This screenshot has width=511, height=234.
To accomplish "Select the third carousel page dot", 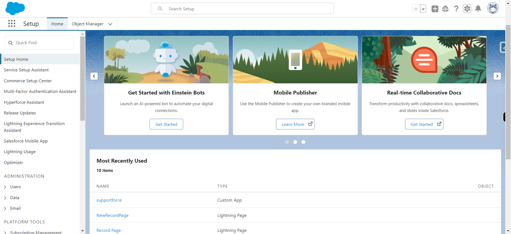I will (303, 142).
